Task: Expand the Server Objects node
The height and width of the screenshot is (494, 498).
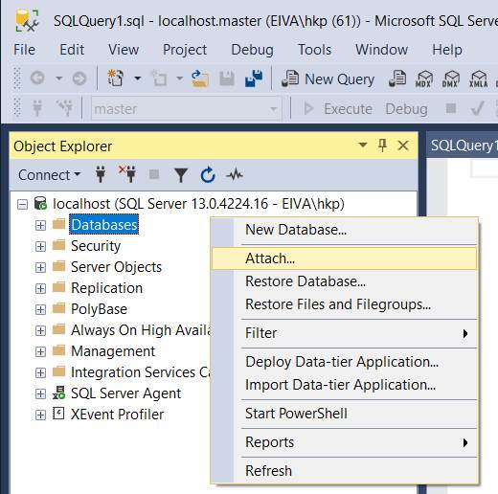Action: (x=40, y=267)
